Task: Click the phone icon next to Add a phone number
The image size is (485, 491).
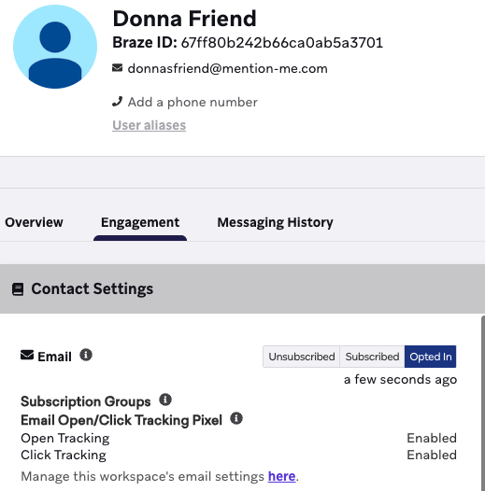Action: (x=117, y=102)
